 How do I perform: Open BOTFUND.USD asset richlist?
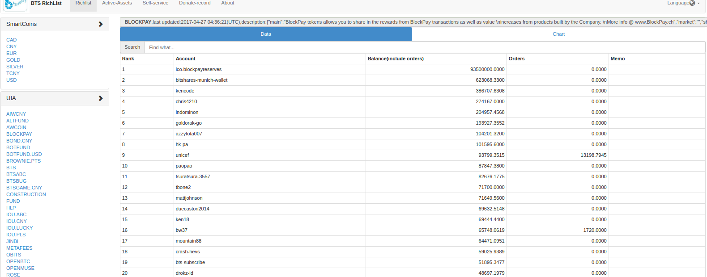pyautogui.click(x=24, y=154)
